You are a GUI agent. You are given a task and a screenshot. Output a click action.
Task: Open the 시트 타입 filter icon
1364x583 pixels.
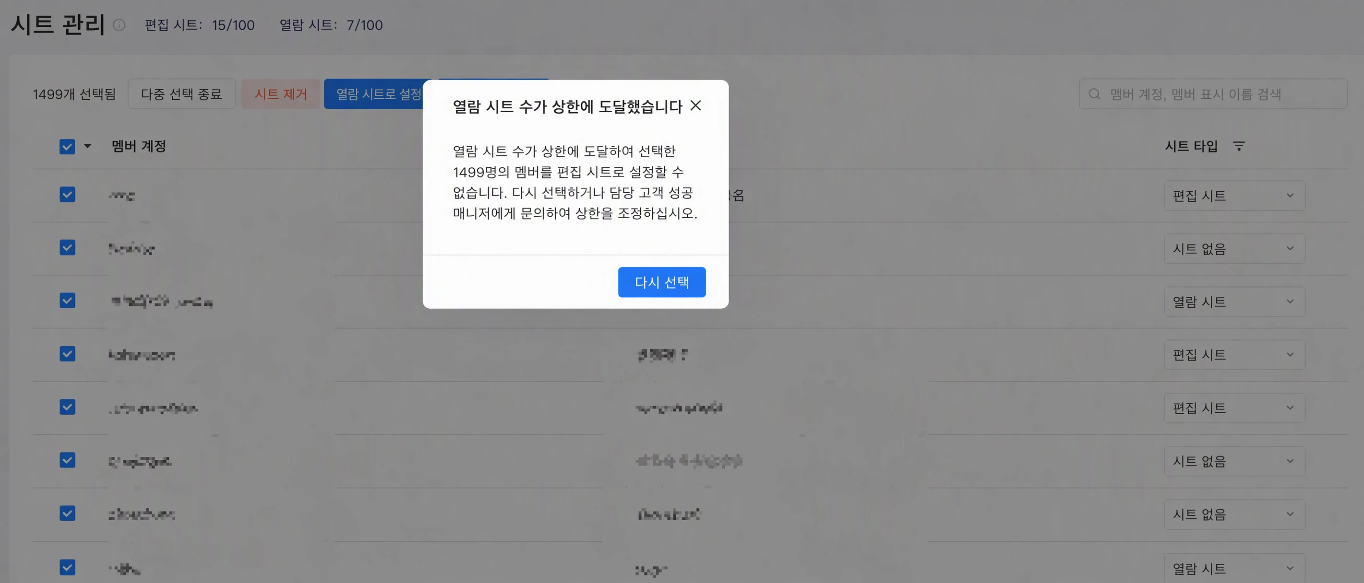pos(1239,146)
